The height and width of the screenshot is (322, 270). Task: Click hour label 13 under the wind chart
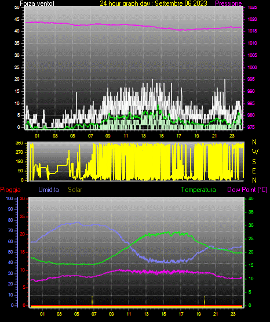143,136
